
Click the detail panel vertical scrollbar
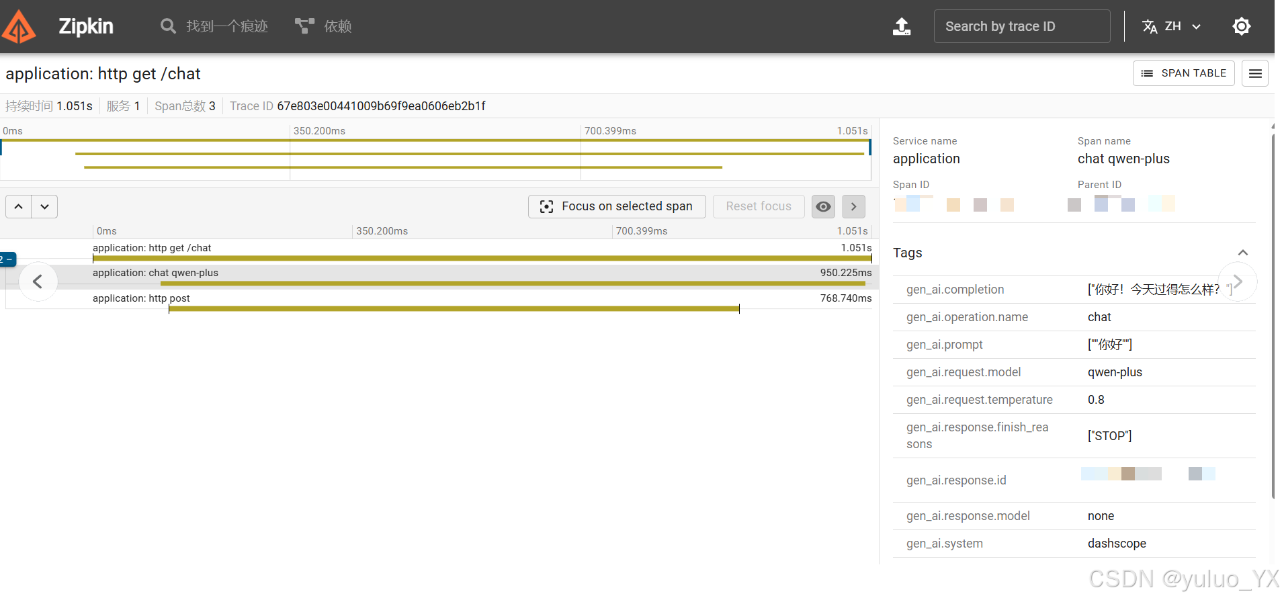coord(1273,316)
